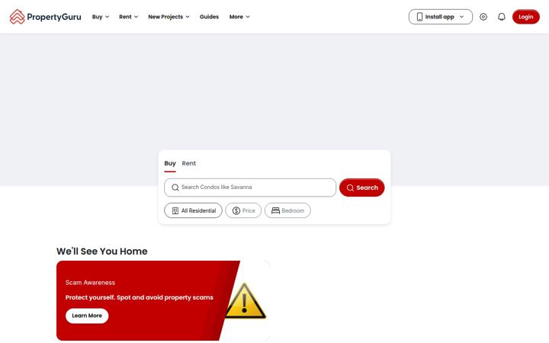Viewport: 549px width, 343px height.
Task: Open the All Residential filter
Action: point(193,210)
